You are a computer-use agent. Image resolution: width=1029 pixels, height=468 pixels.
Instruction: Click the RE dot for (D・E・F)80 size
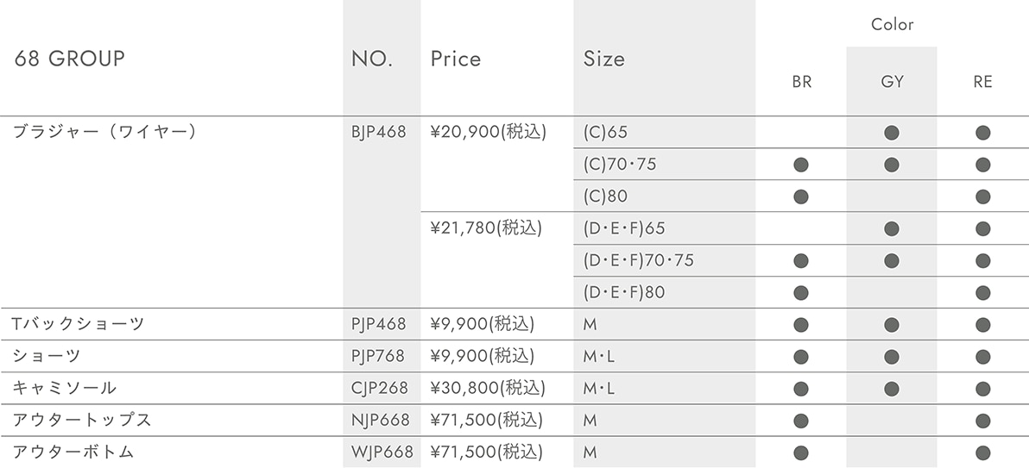(x=982, y=293)
